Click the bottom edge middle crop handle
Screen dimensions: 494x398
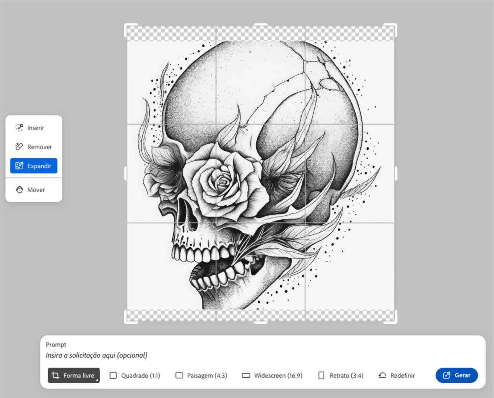click(261, 322)
